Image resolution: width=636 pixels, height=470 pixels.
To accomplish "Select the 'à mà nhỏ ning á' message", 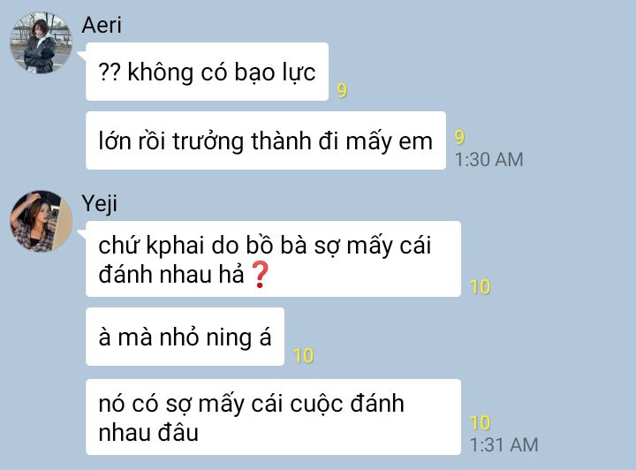I will (x=185, y=337).
